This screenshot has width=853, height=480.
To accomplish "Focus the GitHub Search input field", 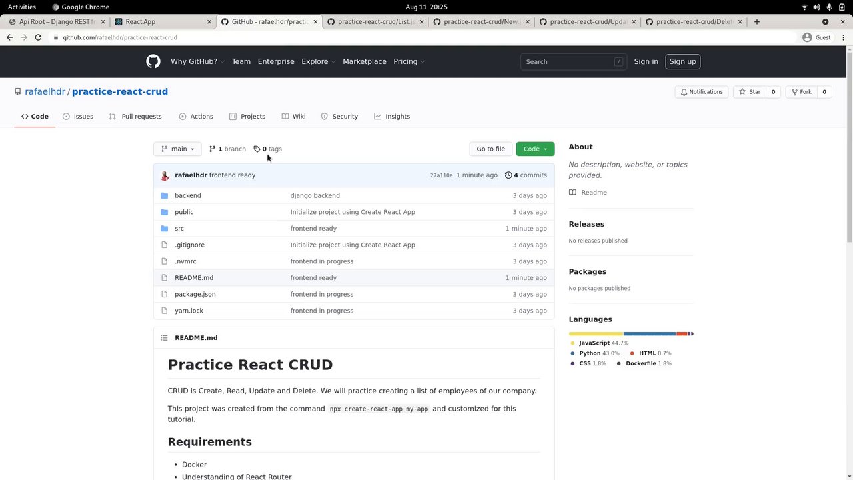I will pyautogui.click(x=574, y=61).
